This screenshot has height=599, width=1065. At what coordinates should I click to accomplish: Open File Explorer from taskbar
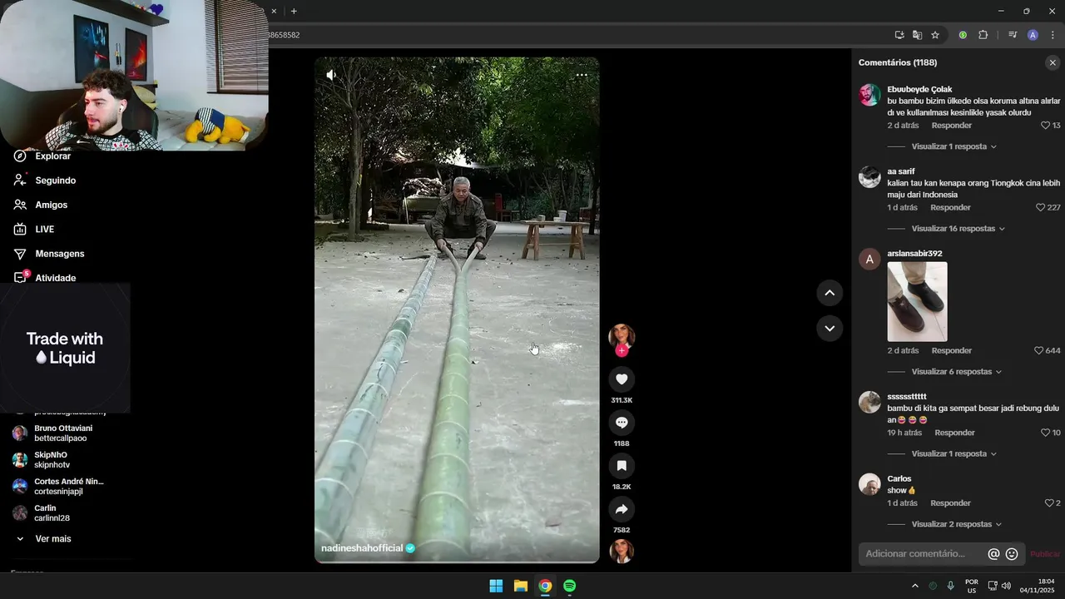coord(520,586)
